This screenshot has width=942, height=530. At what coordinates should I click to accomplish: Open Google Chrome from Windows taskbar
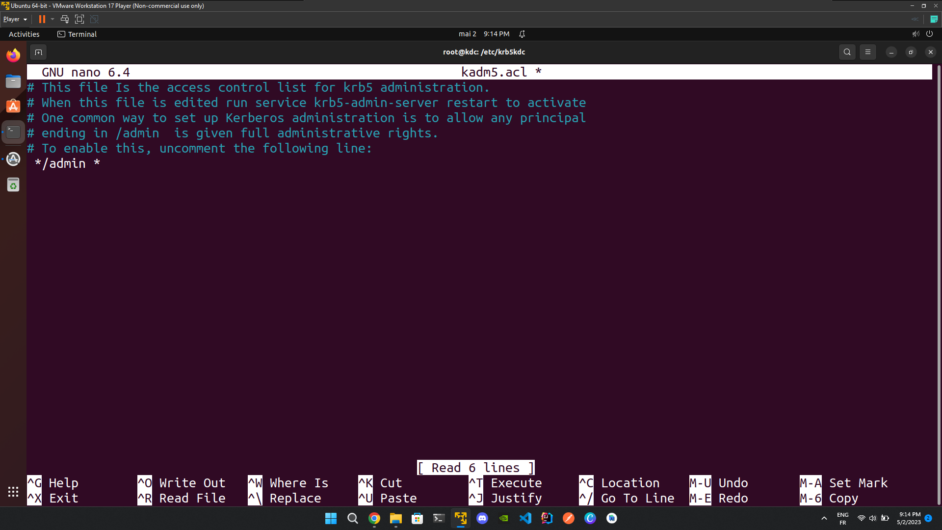374,518
